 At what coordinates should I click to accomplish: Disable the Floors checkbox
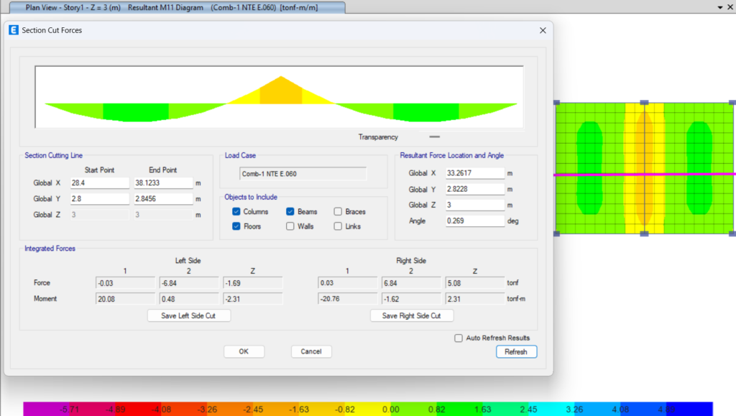pyautogui.click(x=236, y=226)
